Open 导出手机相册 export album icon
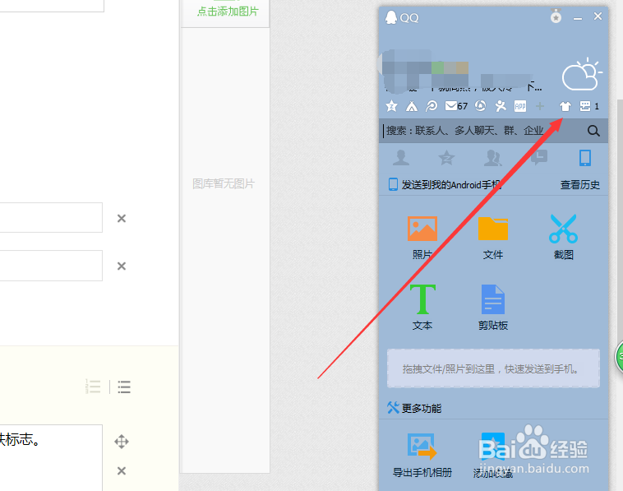Screen dimensions: 623x491 click(x=422, y=455)
